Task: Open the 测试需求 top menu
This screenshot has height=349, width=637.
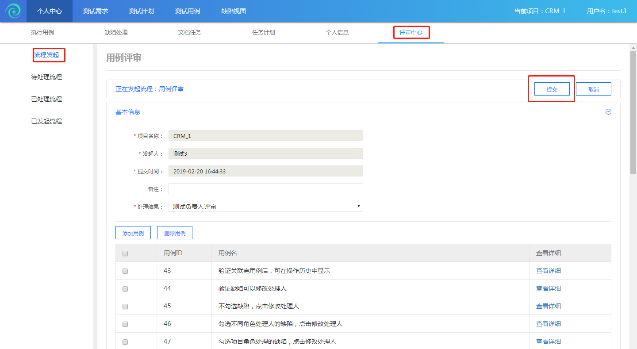Action: click(96, 11)
